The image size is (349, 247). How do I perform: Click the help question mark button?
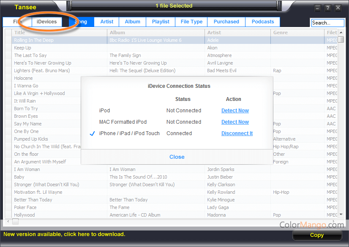click(328, 8)
